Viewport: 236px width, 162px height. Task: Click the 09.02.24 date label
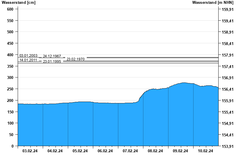(x=180, y=151)
